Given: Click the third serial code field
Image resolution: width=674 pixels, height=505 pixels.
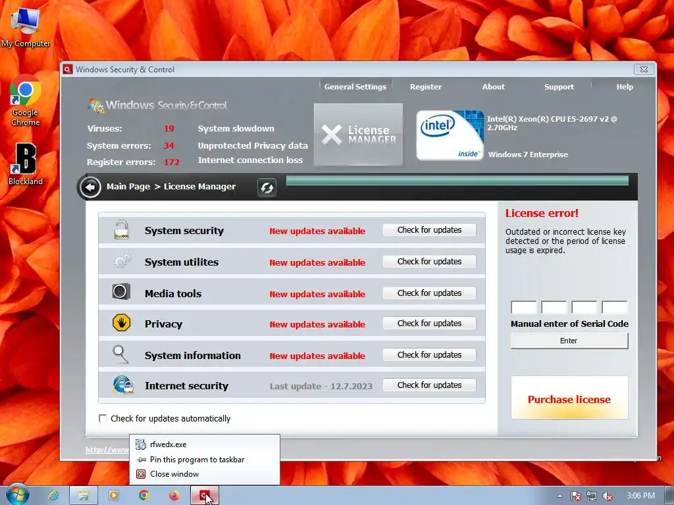Looking at the screenshot, I should [584, 308].
